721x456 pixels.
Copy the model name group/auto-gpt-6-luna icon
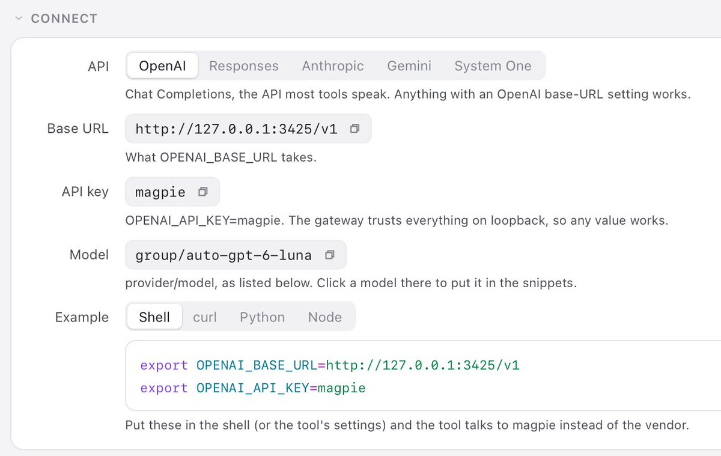pyautogui.click(x=329, y=255)
